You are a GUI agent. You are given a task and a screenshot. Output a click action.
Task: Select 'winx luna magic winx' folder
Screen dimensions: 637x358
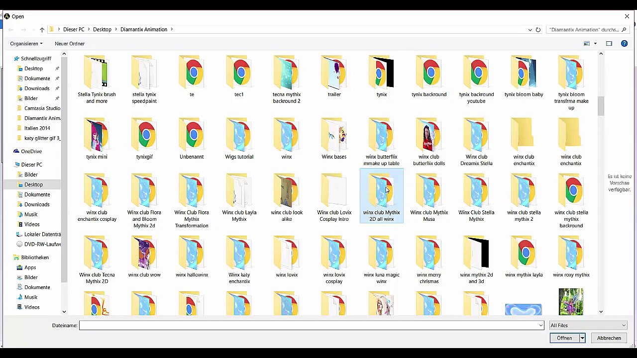(x=382, y=260)
